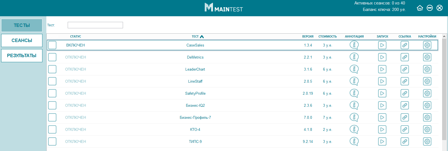448x151 pixels.
Task: Show annotation for DeMetrics test
Action: 354,57
